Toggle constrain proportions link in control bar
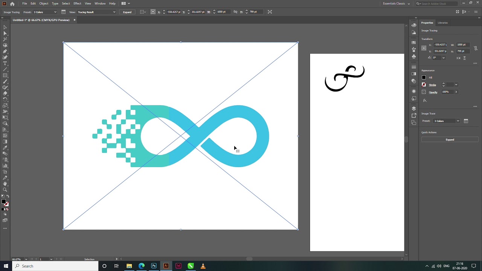This screenshot has width=482, height=271. coord(235,12)
